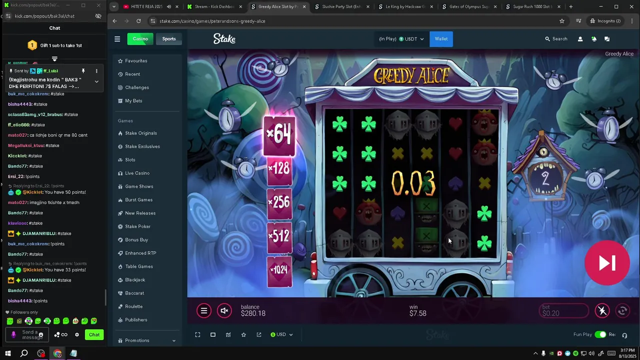
Task: Go back in the Stake browser window
Action: click(114, 21)
